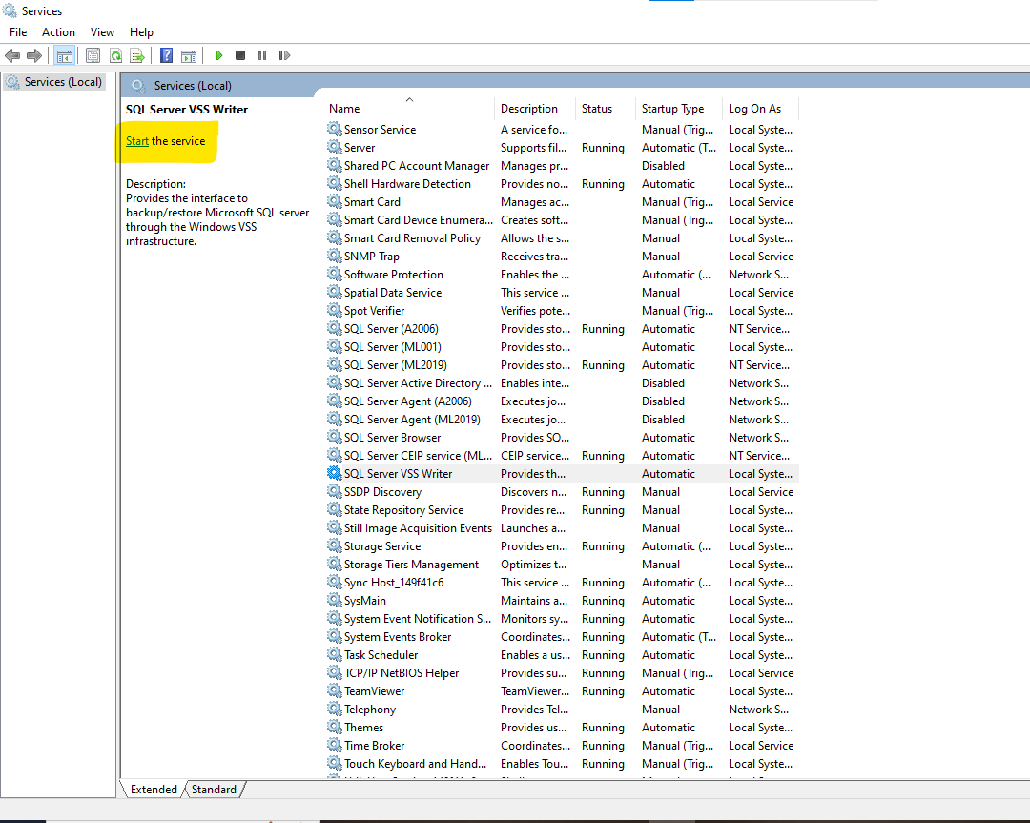
Task: Click gear icon next to SysMain
Action: 335,600
